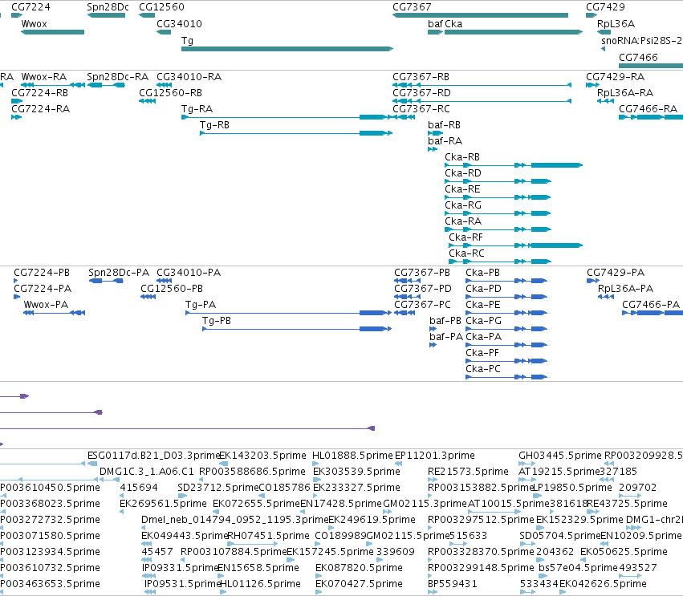Click the RE21573.5prime EST label
The image size is (683, 596).
(468, 472)
